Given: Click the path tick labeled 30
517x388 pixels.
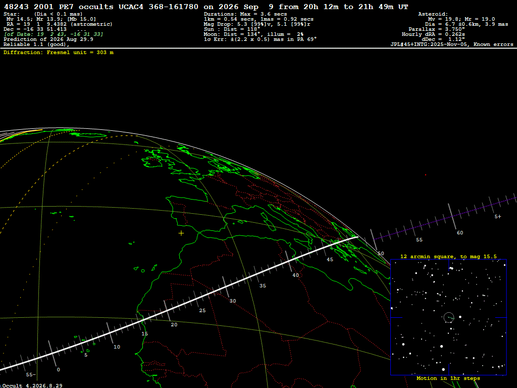Looking at the screenshot, I should coord(233,301).
